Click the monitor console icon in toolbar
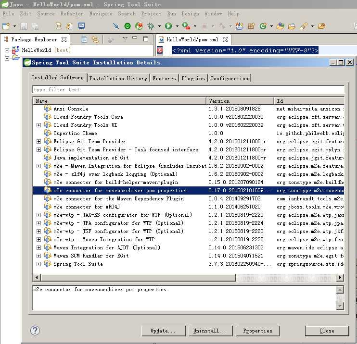 [x=81, y=26]
